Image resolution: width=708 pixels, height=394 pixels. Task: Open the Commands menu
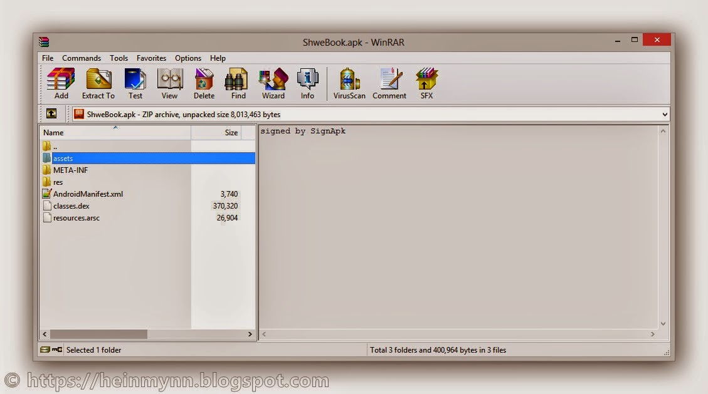tap(82, 58)
